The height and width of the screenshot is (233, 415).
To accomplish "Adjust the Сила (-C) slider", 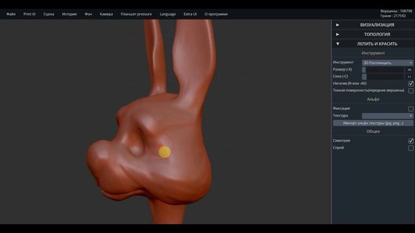I will [383, 76].
